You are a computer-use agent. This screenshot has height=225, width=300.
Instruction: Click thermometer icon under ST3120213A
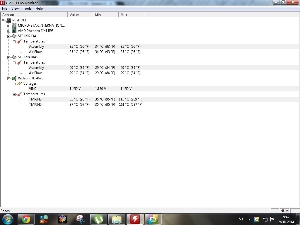click(20, 41)
